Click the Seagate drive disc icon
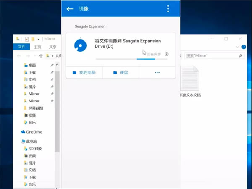The width and height of the screenshot is (252, 189). (x=80, y=45)
